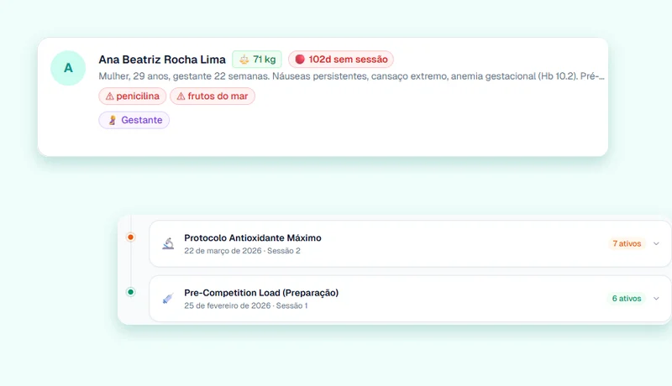Click the round avatar with letter A

pos(68,68)
